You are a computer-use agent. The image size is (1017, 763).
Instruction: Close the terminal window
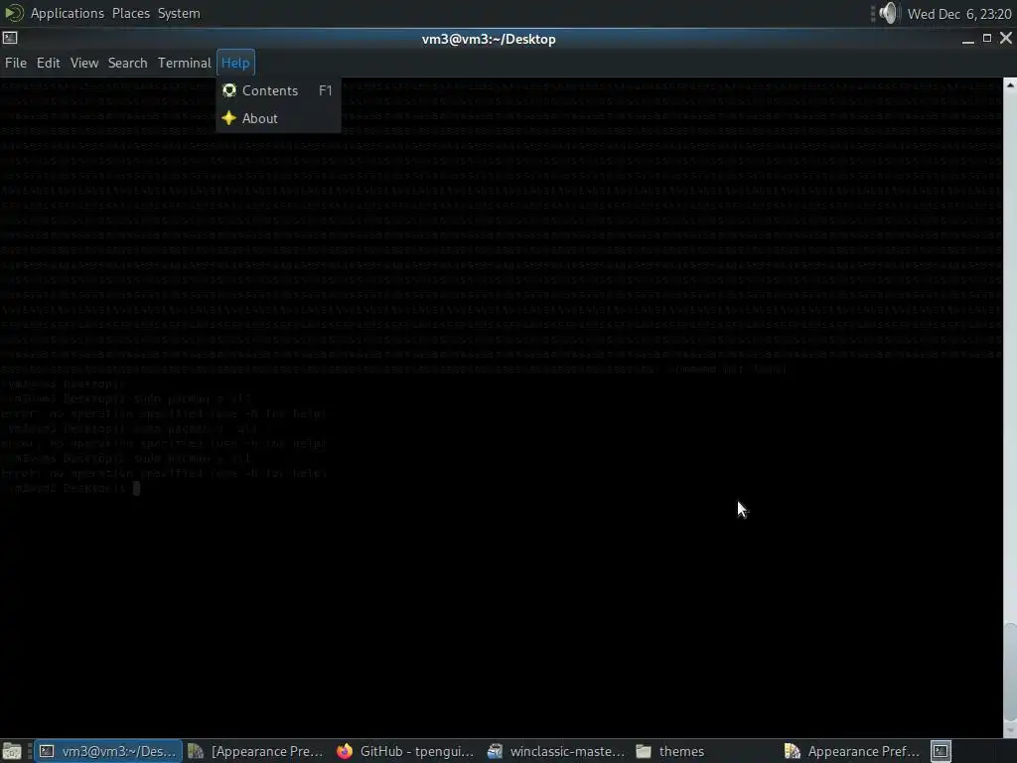pos(1006,39)
